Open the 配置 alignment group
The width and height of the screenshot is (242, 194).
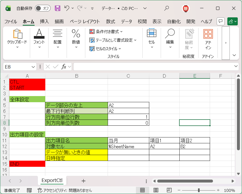[x=58, y=39]
